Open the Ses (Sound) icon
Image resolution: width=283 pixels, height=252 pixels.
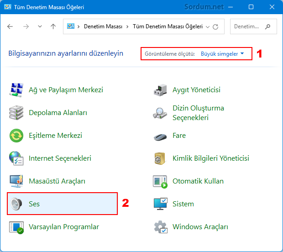[x=17, y=204]
